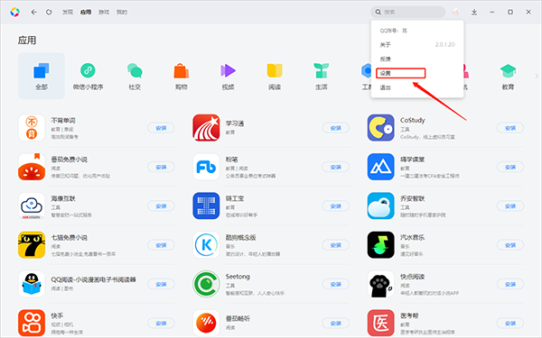Screen dimensions: 542x338
Task: Switch to the 发现 tab
Action: click(x=68, y=12)
